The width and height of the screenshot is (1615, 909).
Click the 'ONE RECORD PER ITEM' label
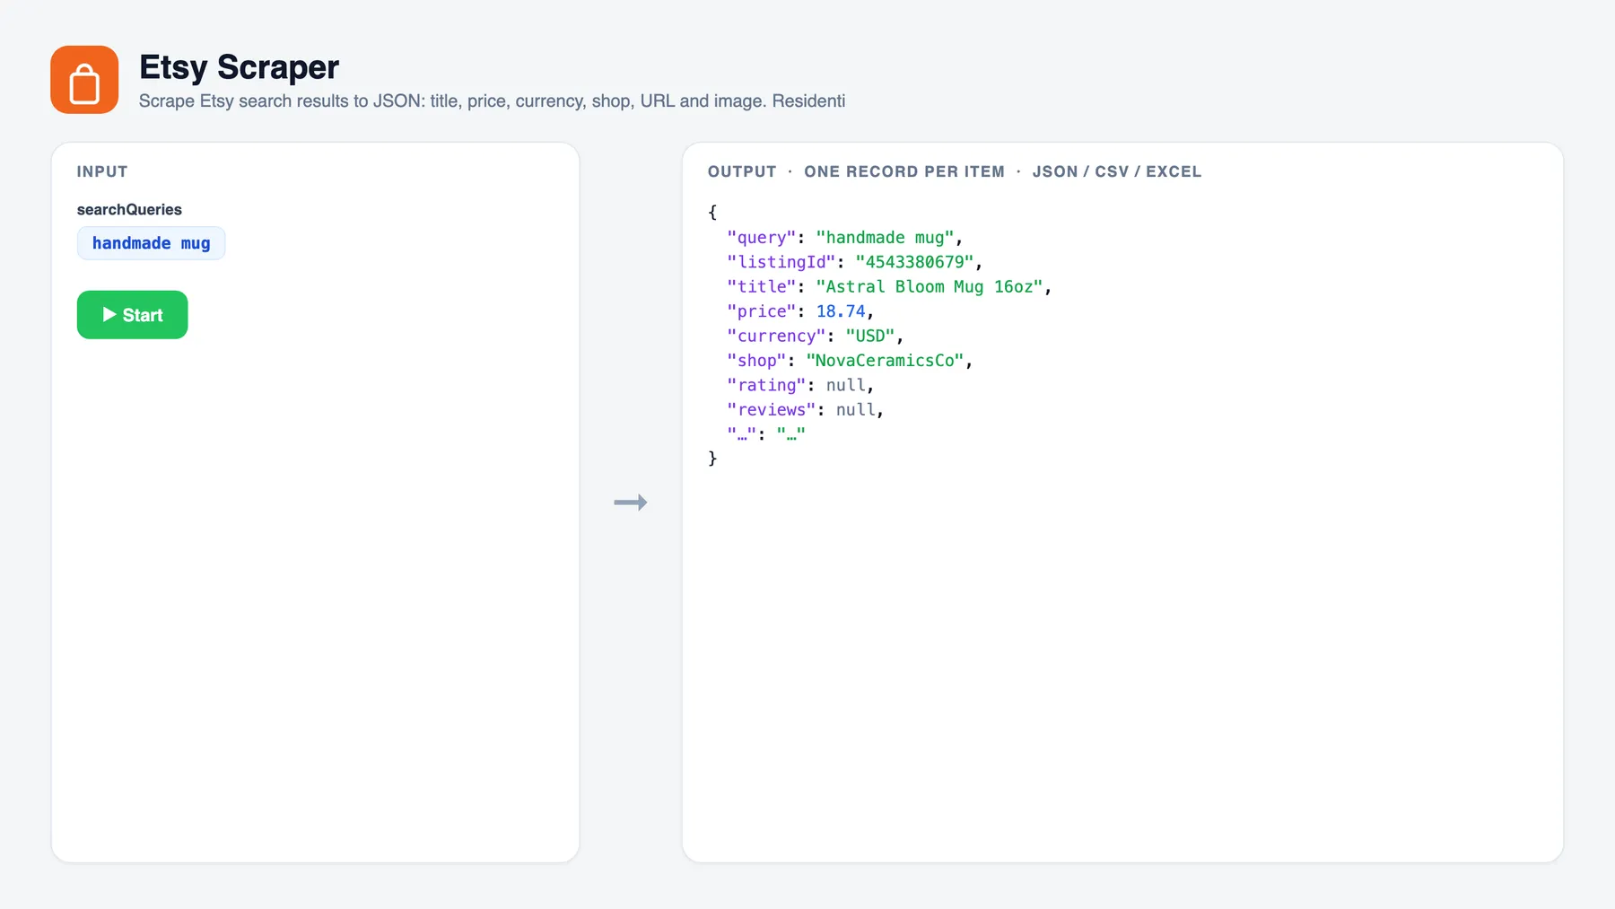[904, 171]
